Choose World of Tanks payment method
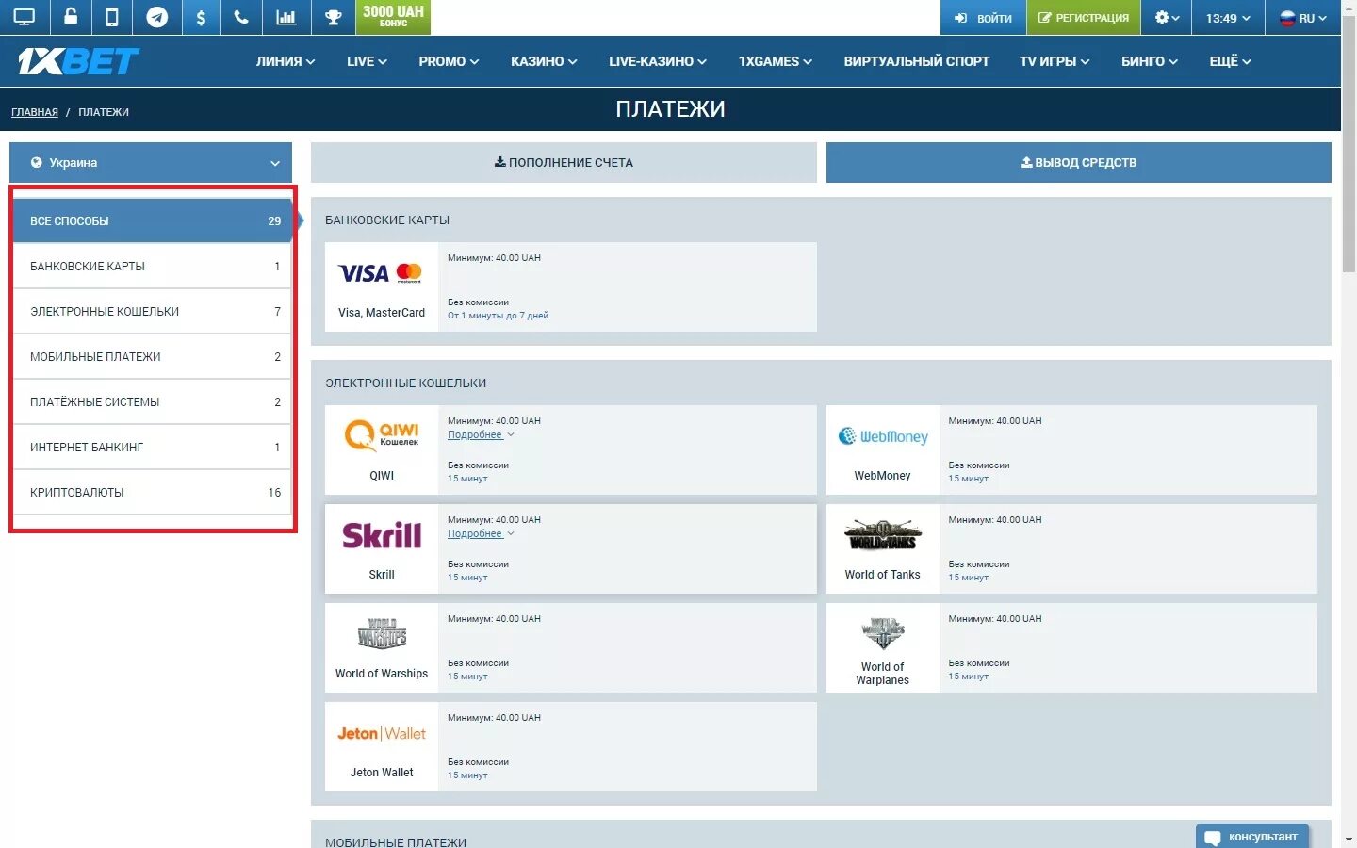The image size is (1357, 848). click(1071, 548)
